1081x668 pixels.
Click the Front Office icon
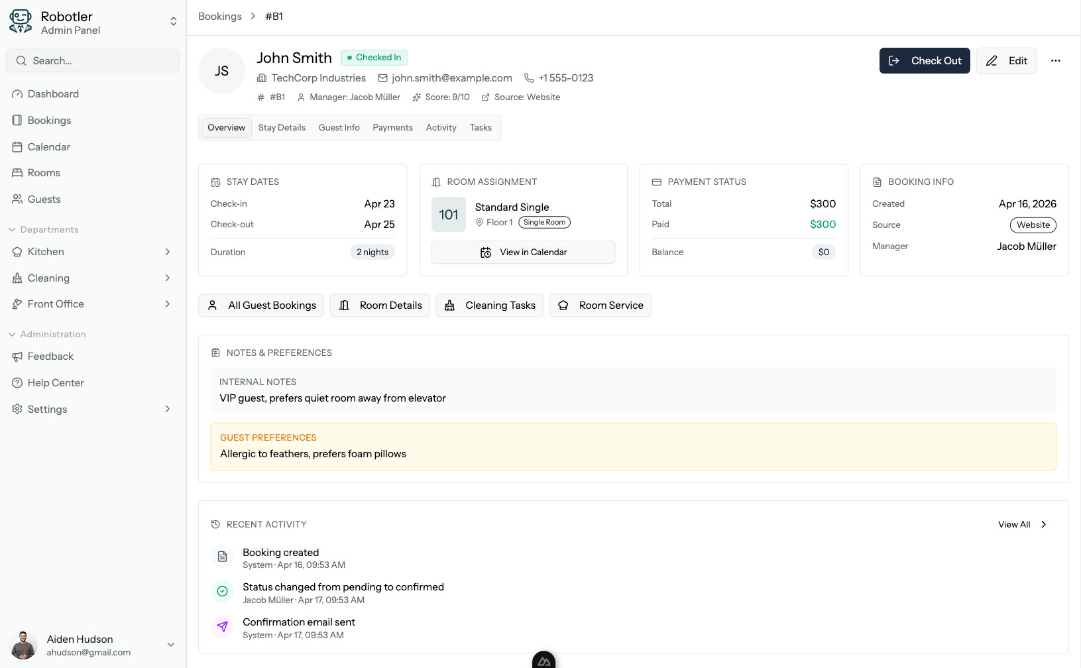[17, 304]
